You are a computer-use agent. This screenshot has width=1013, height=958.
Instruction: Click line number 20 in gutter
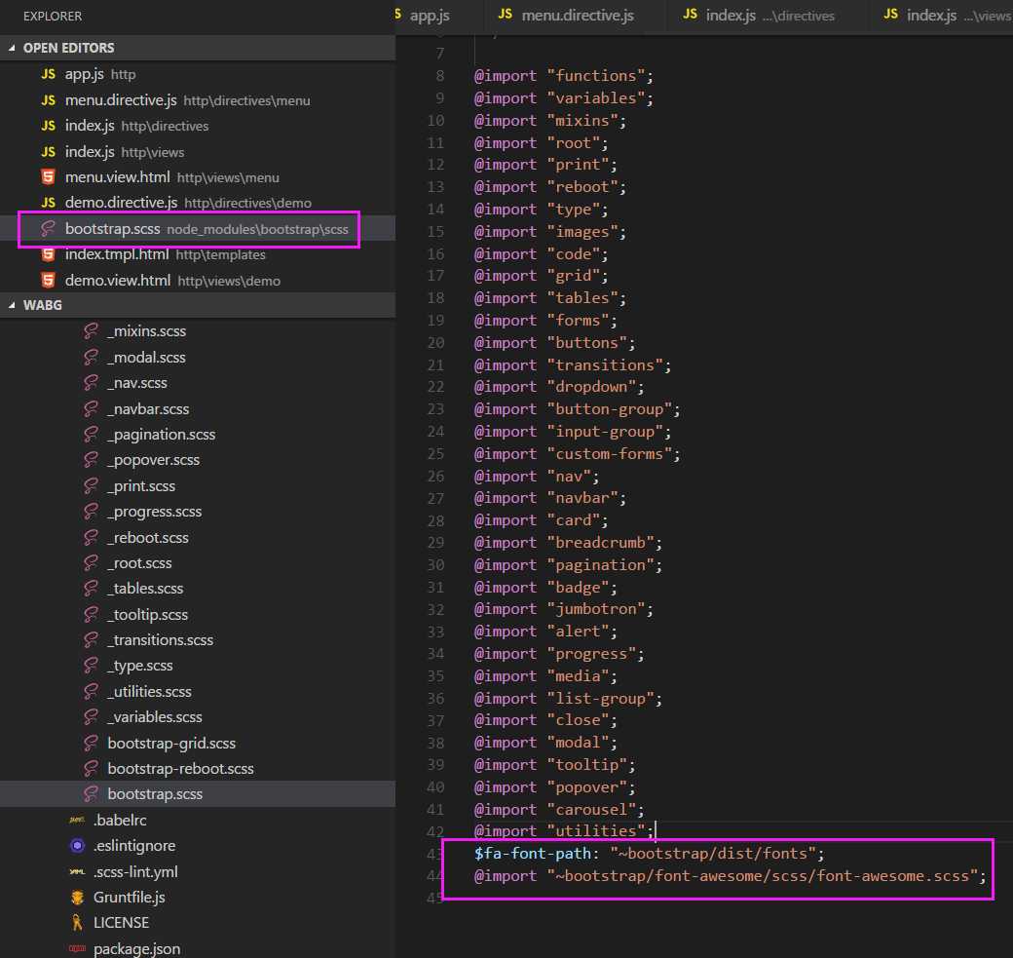click(435, 343)
